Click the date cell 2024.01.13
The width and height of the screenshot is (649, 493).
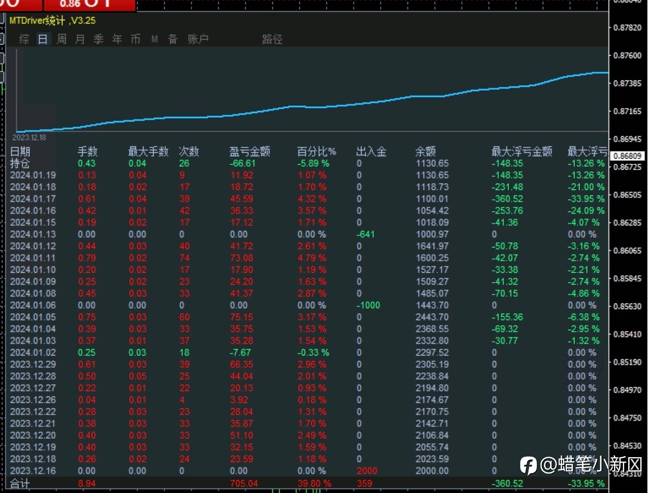(x=33, y=234)
